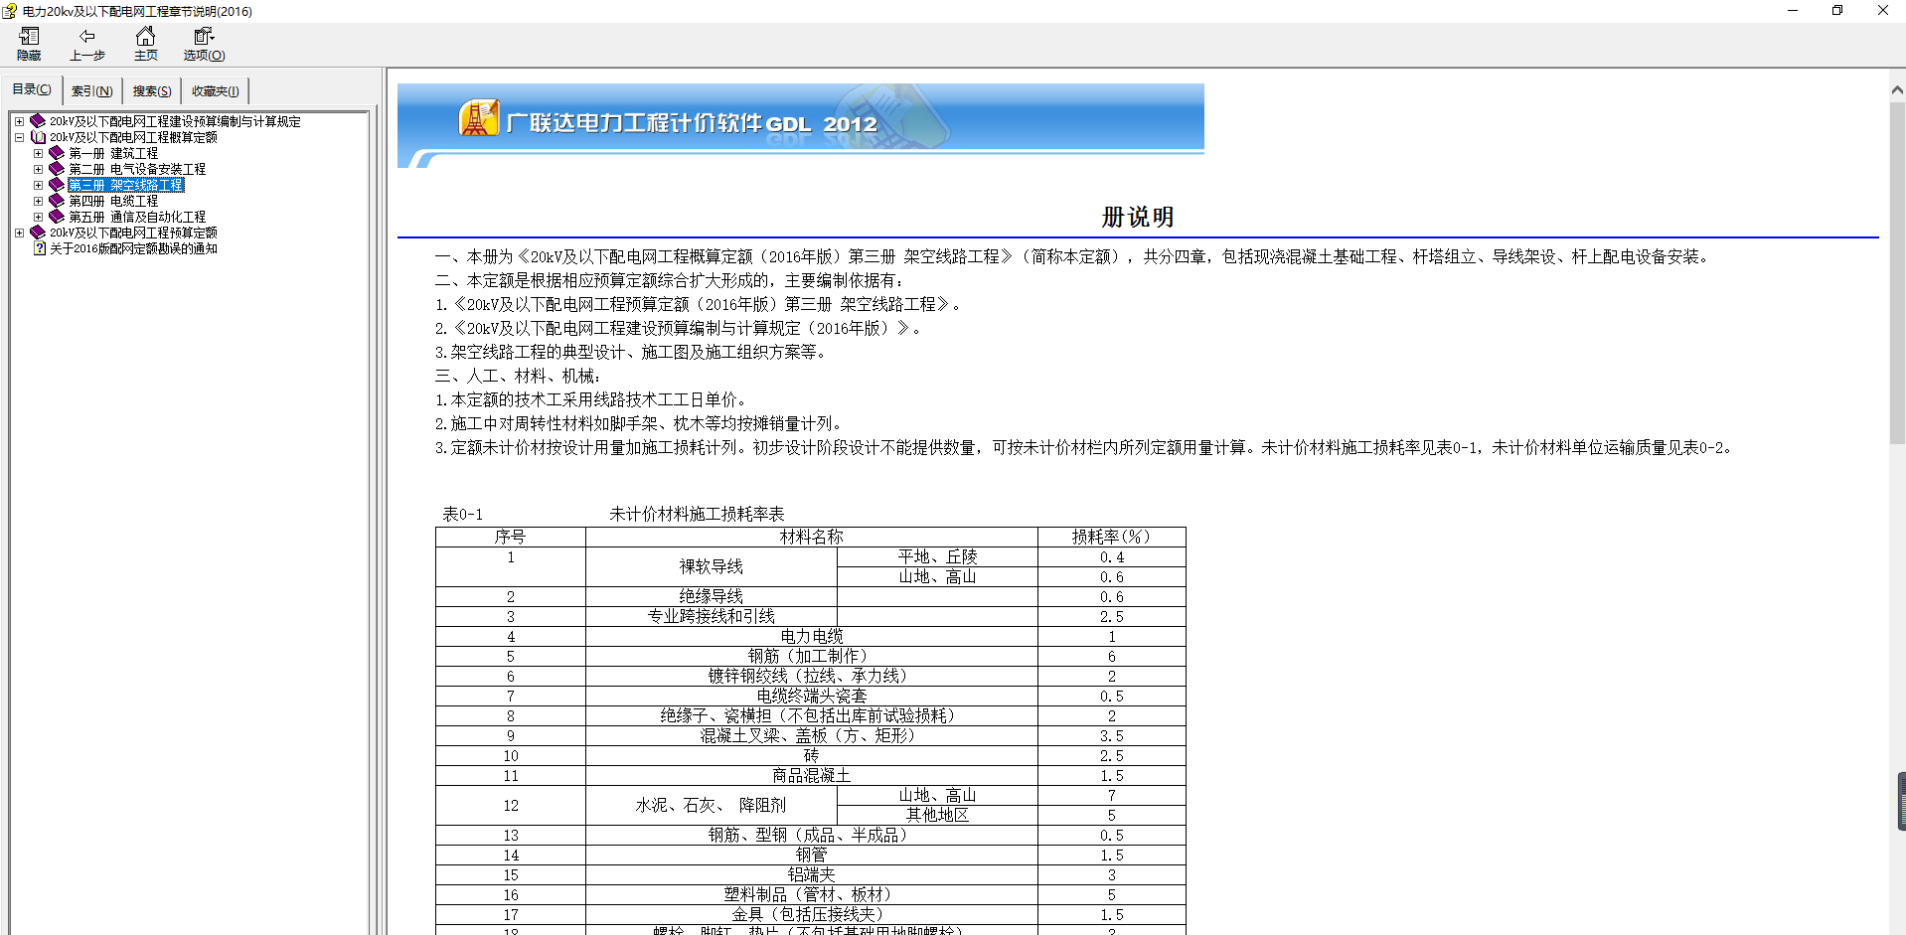Click table cell 铝端夹

click(811, 874)
